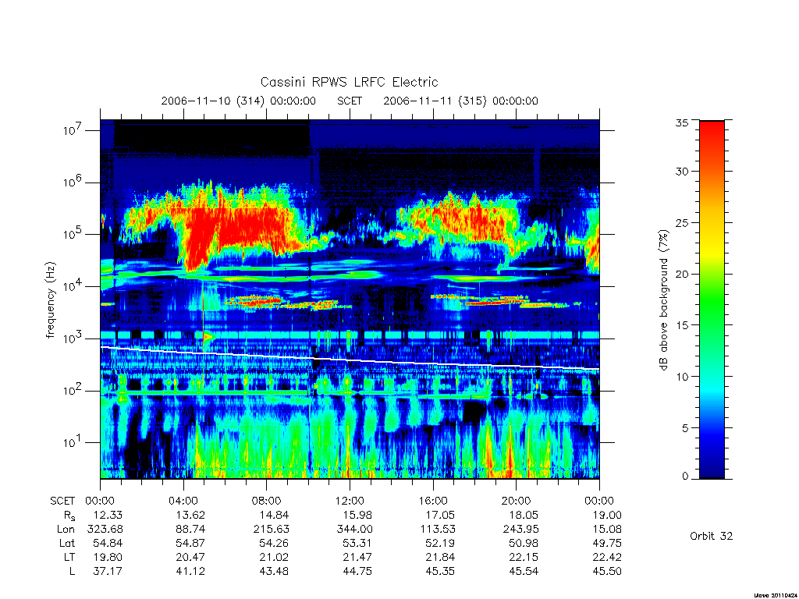Click the 'Lon' row label
This screenshot has width=799, height=599.
pos(66,530)
